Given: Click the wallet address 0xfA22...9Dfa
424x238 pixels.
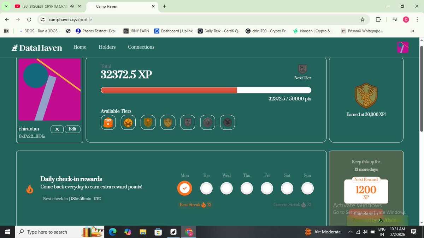Looking at the screenshot, I should coord(32,136).
